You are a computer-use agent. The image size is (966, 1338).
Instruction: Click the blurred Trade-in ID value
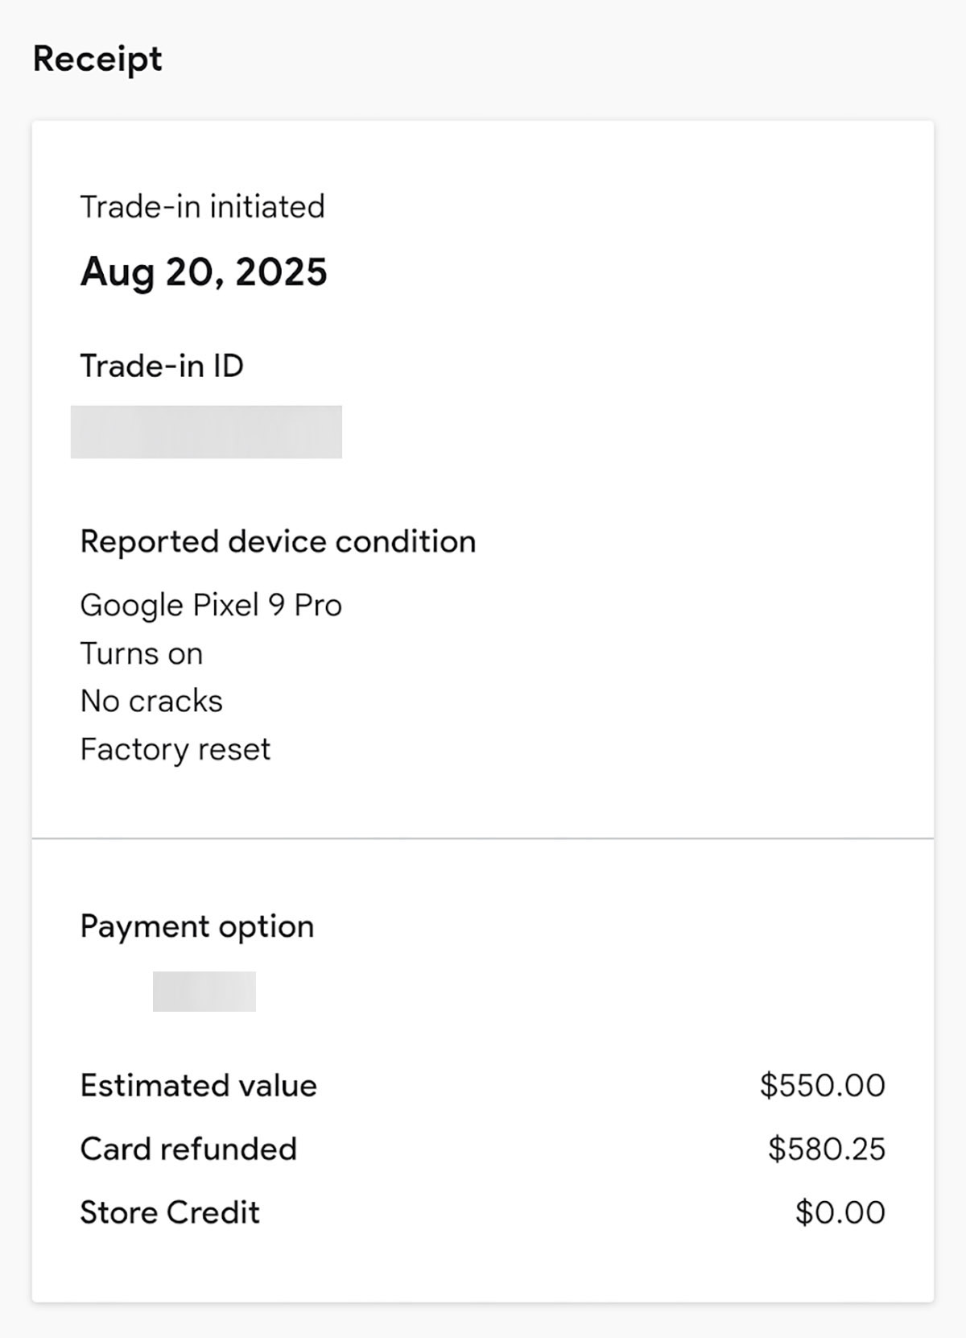click(x=206, y=432)
